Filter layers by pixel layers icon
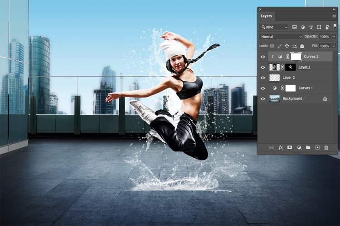The image size is (340, 226). (x=294, y=27)
